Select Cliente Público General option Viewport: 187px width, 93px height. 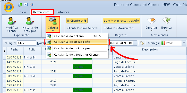pos(83,28)
